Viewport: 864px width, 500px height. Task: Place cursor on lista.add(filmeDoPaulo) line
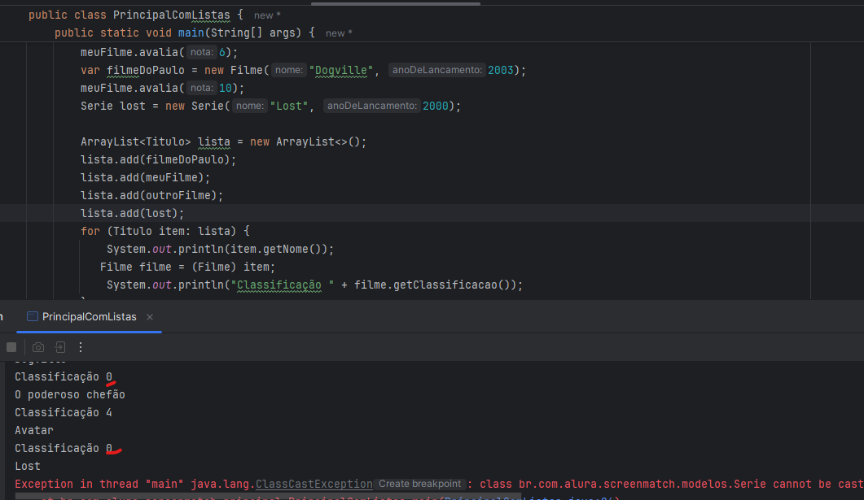(x=158, y=159)
